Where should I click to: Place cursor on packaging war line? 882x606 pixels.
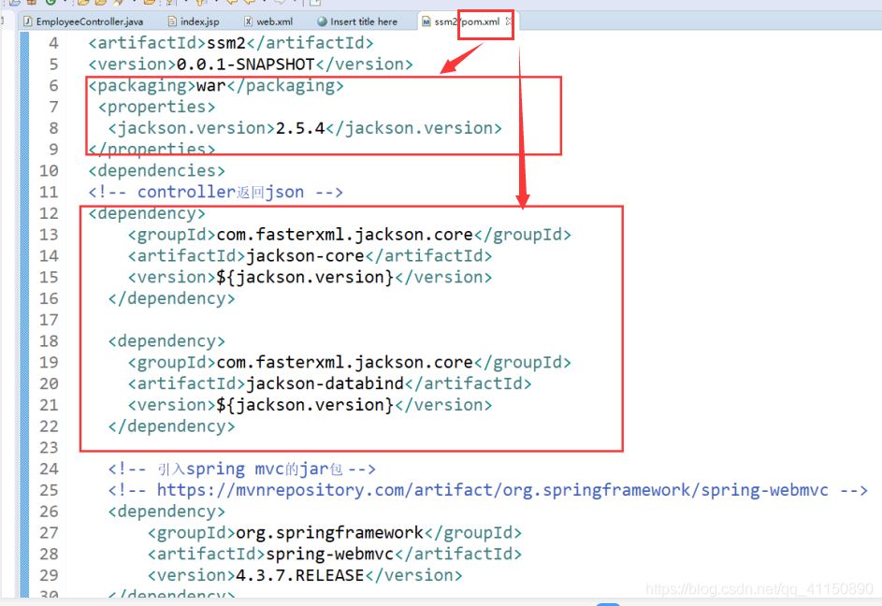pyautogui.click(x=216, y=85)
